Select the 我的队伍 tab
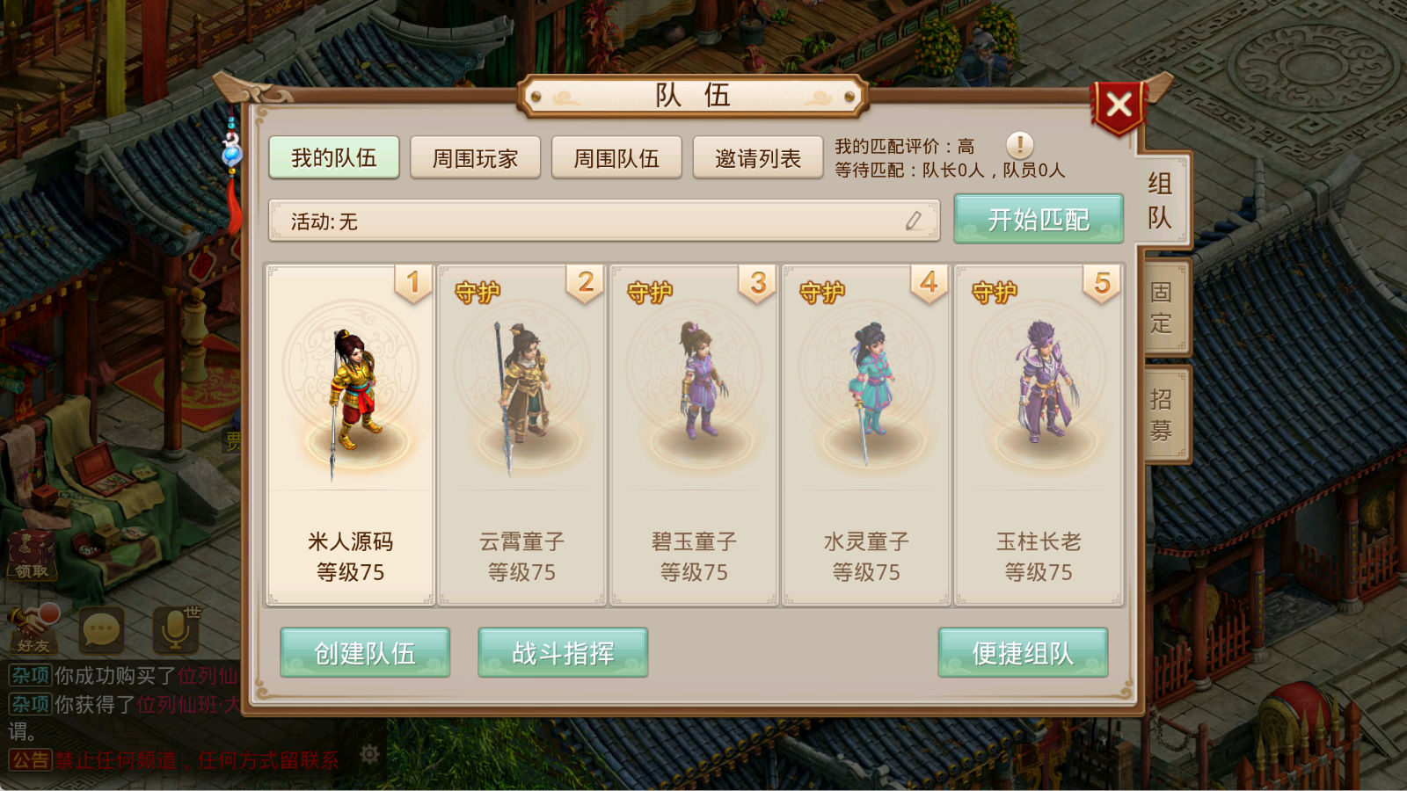 [x=334, y=157]
